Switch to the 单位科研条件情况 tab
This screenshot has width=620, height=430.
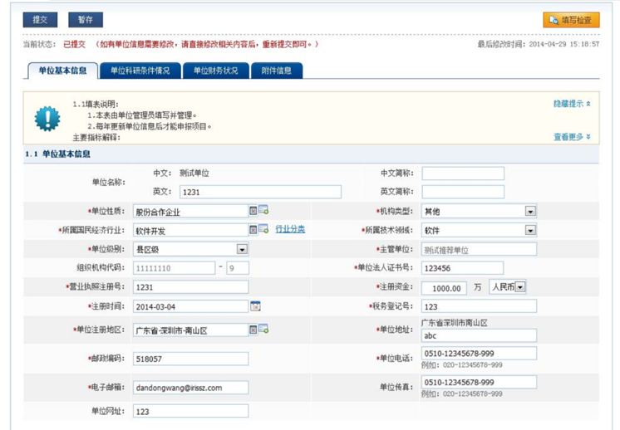(x=140, y=71)
